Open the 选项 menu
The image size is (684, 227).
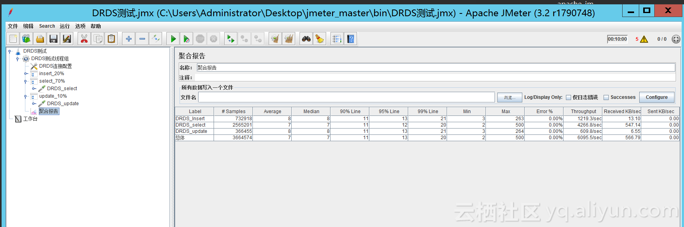(80, 26)
